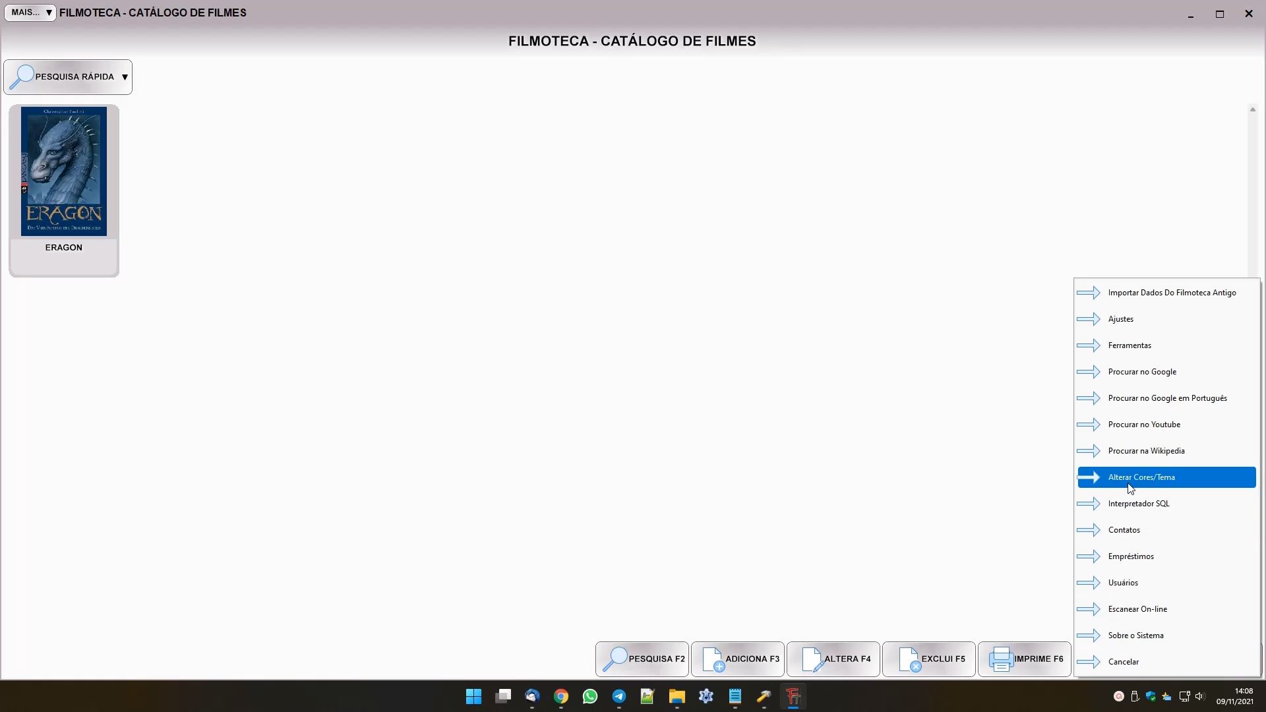Click the edit-document icon on Altera F4
Image resolution: width=1266 pixels, height=712 pixels.
(812, 659)
